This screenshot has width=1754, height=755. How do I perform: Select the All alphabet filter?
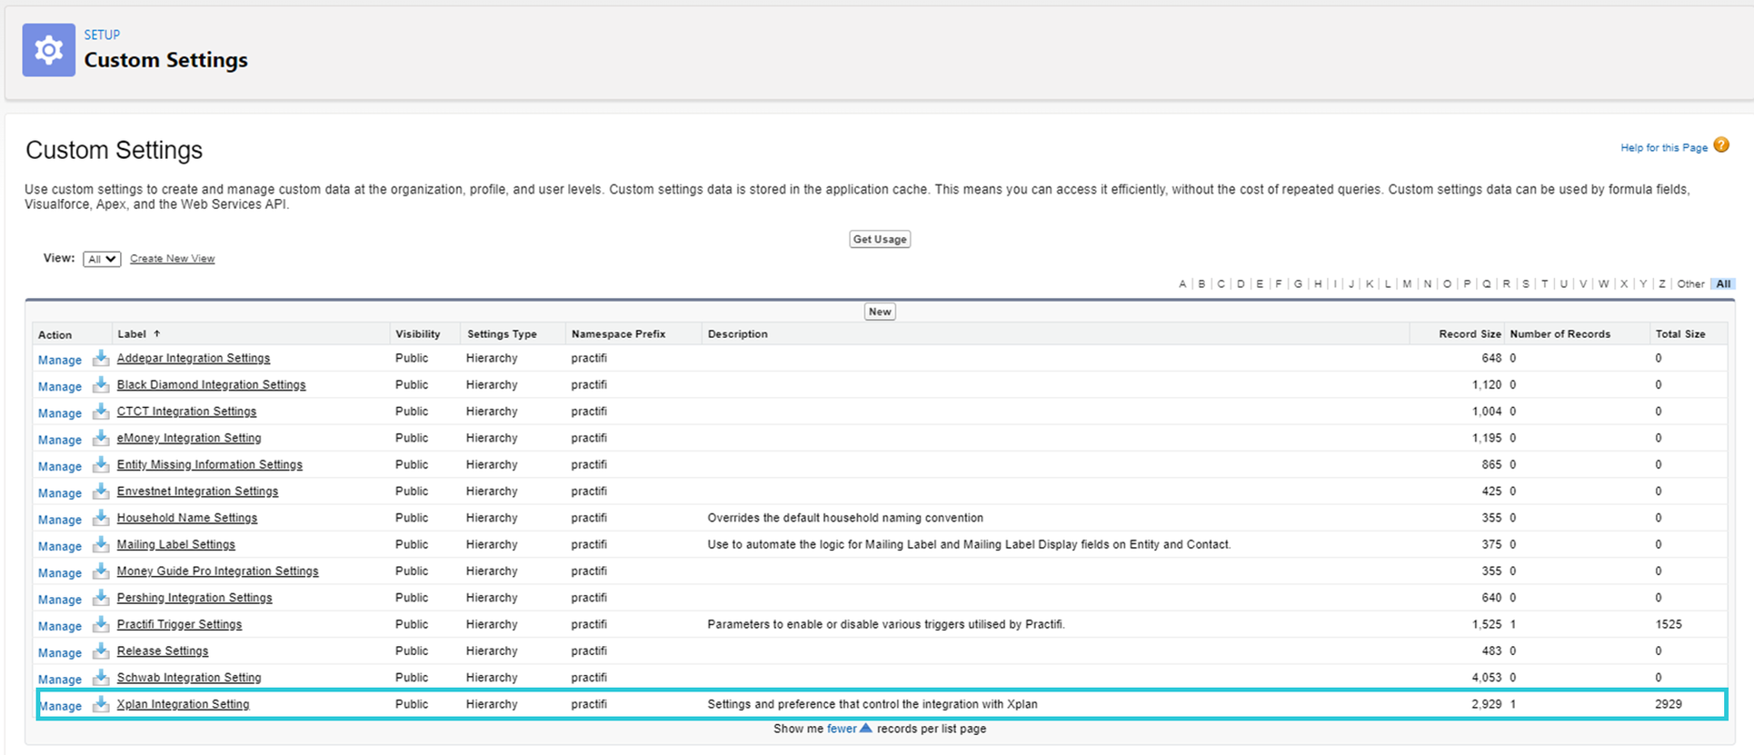(x=1723, y=284)
